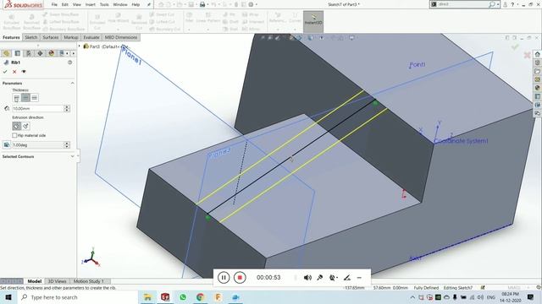
Task: Pin the menu bar with the pushpin icon
Action: [x=149, y=4]
